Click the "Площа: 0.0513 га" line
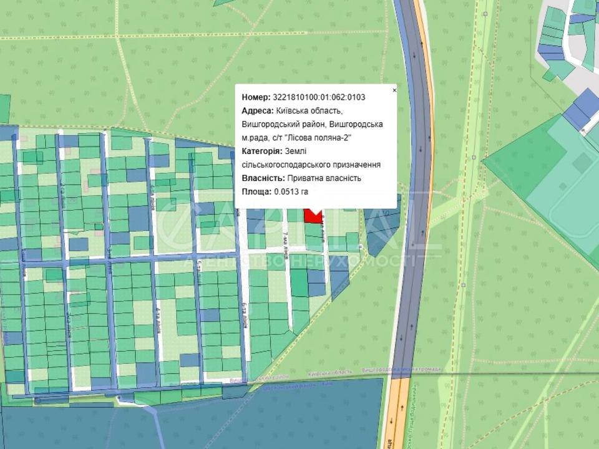599x449 pixels. click(275, 192)
